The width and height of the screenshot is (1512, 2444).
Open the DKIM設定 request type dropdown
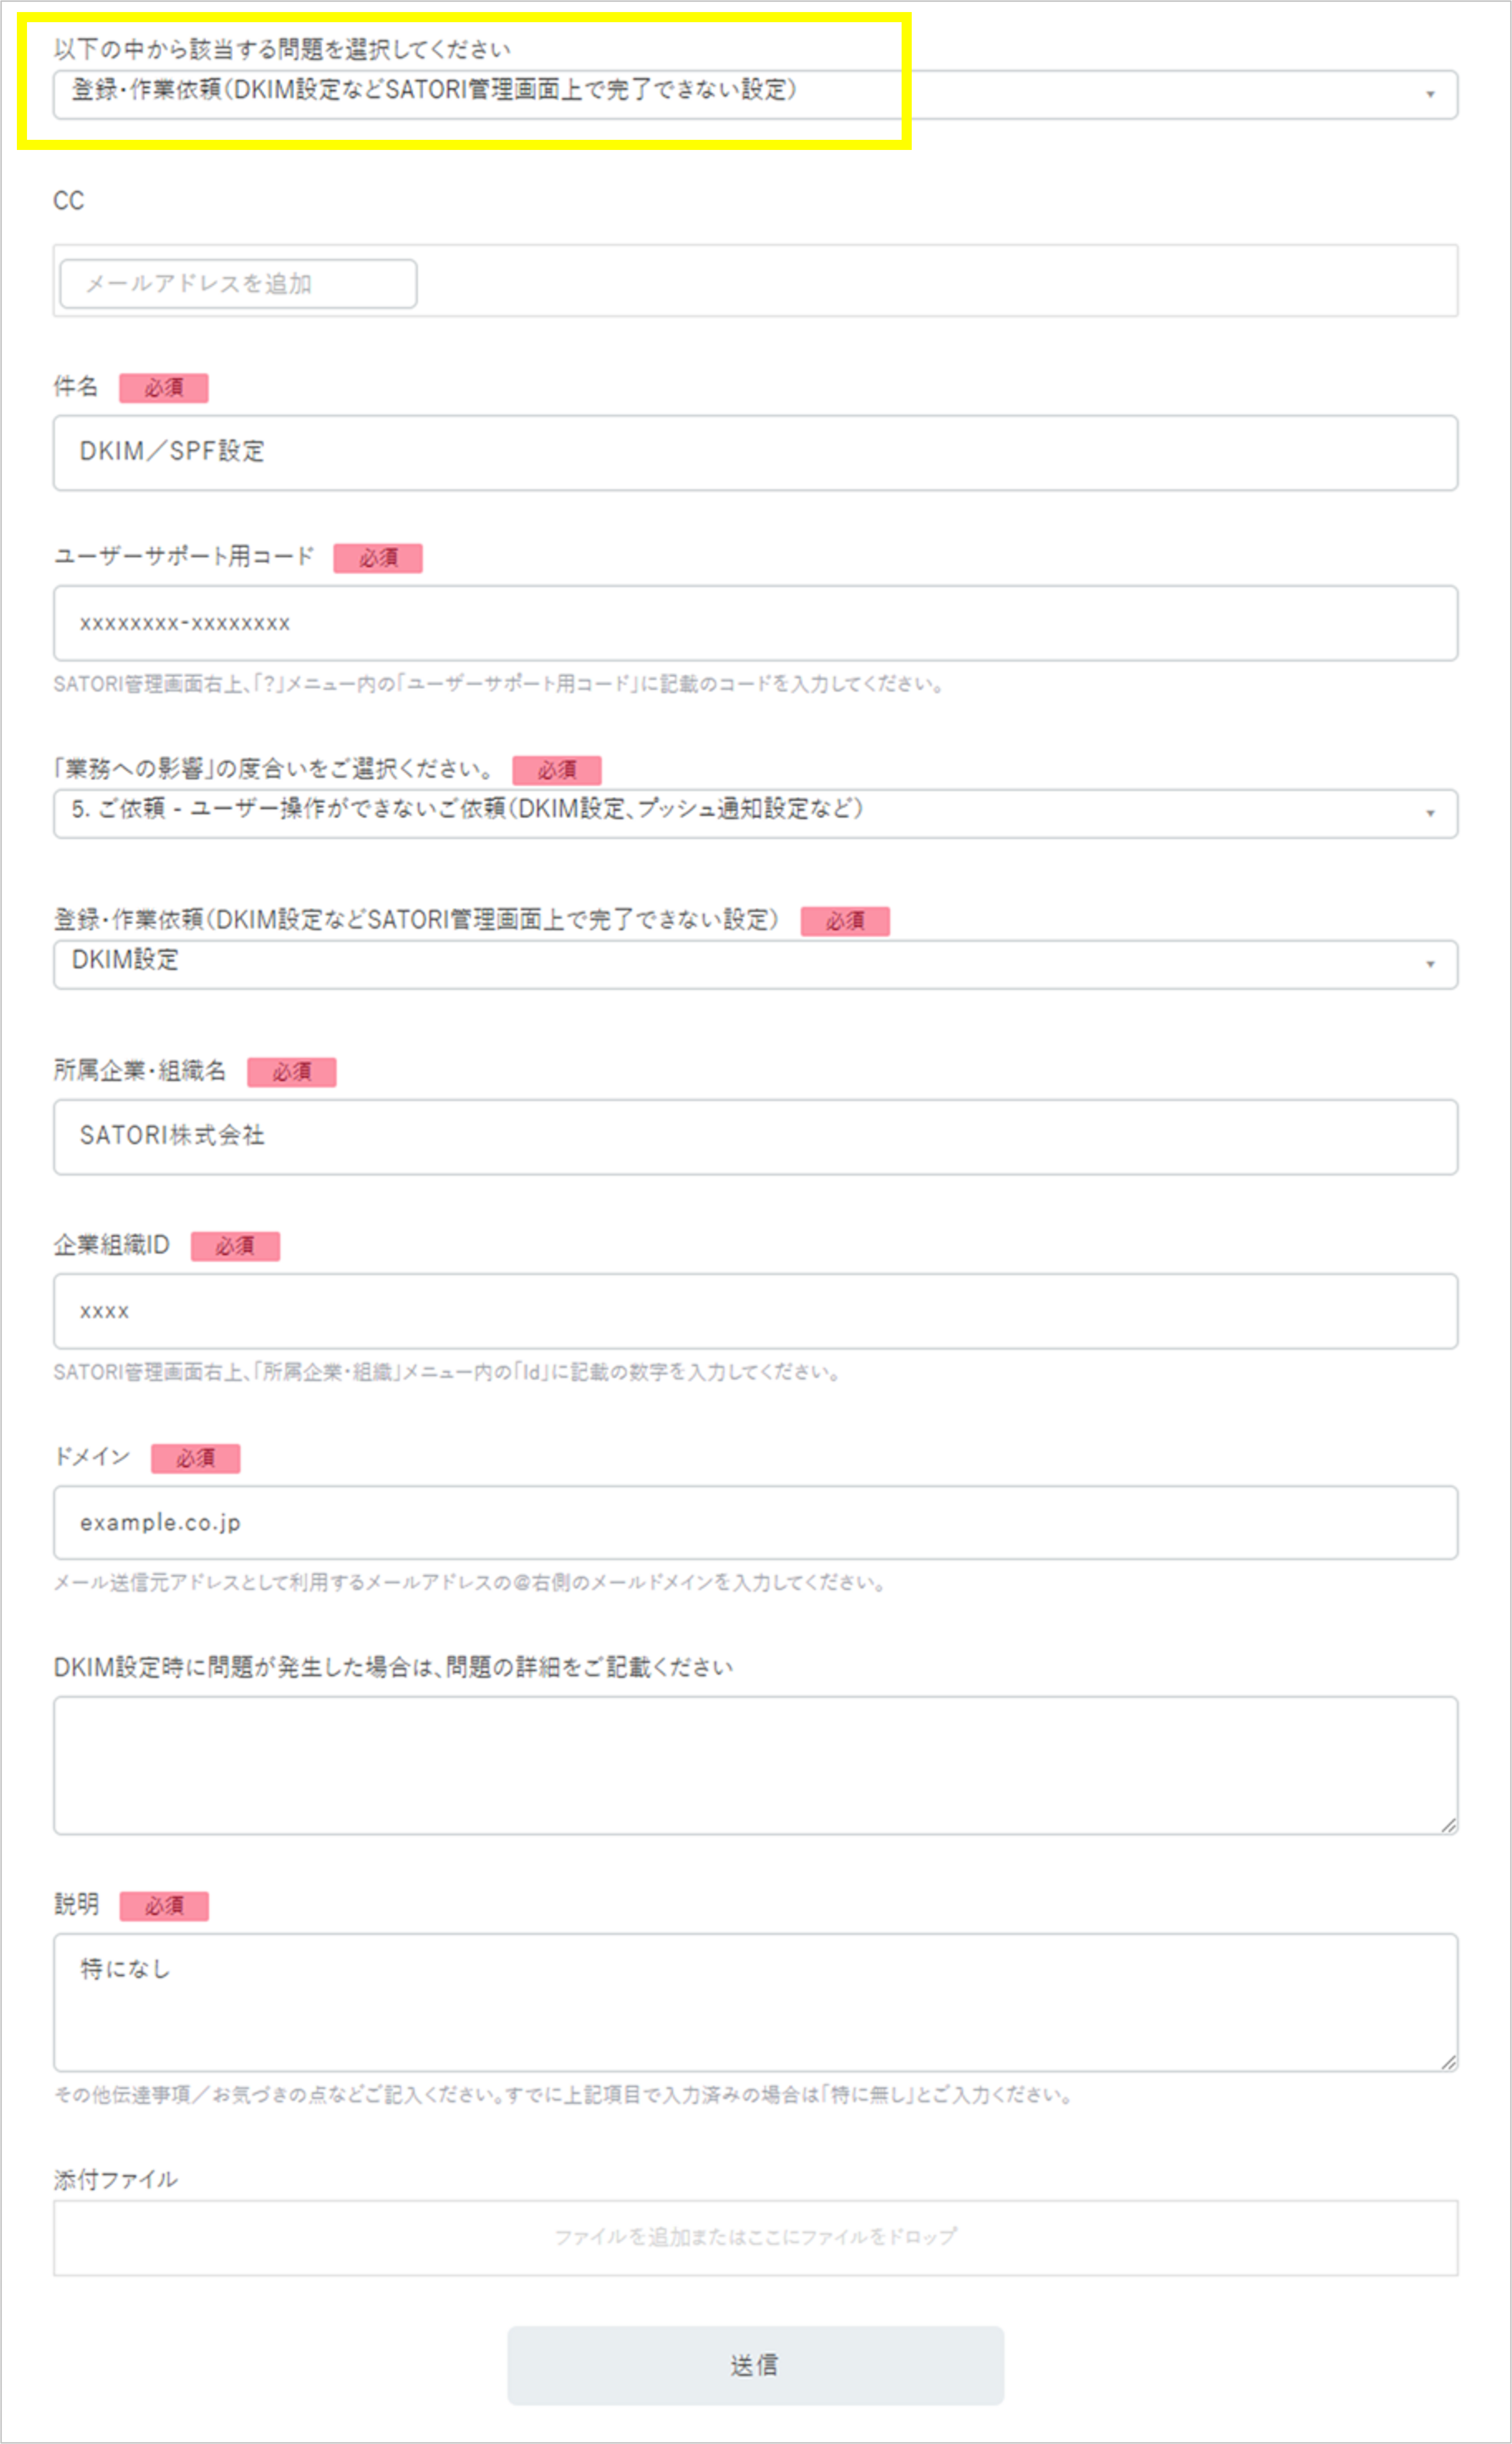tap(754, 964)
